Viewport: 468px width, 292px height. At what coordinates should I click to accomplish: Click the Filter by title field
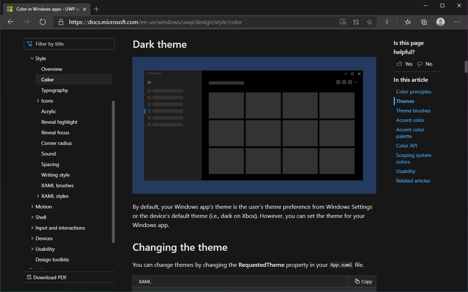coord(69,43)
